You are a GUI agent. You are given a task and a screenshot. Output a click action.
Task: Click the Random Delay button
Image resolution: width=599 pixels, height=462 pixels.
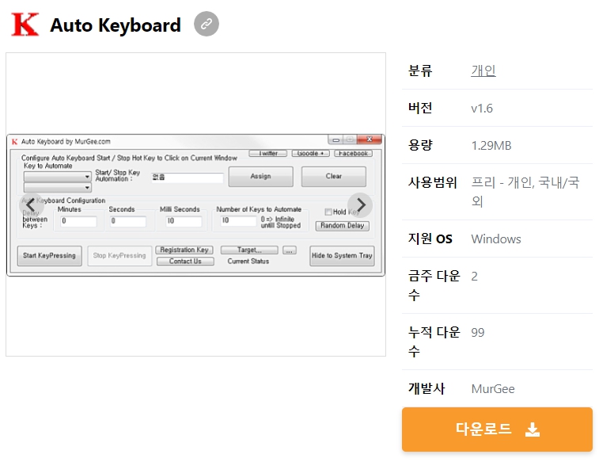tap(343, 226)
